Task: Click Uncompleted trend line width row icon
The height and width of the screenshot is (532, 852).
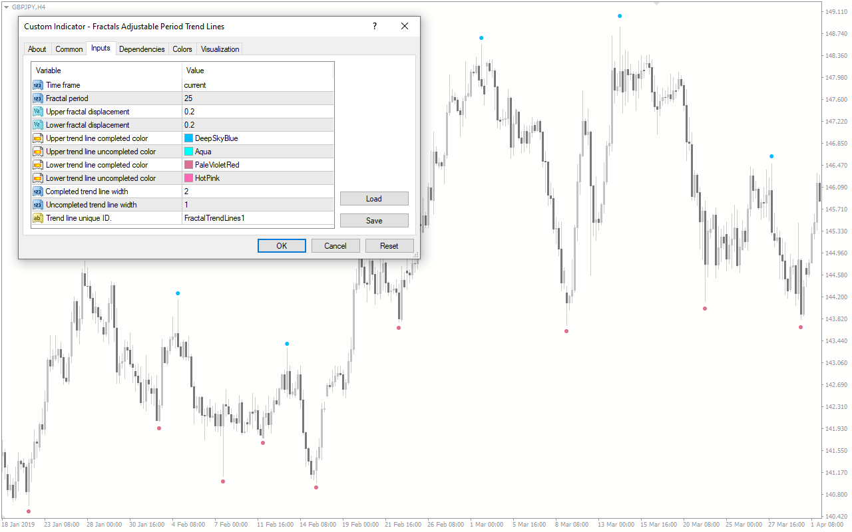Action: [38, 205]
